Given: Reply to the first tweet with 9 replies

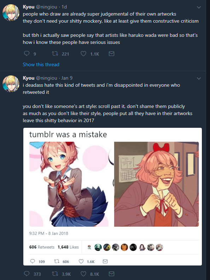Looking at the screenshot, I should click(27, 53).
